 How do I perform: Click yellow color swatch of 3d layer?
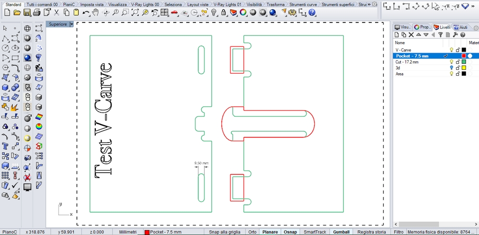[464, 68]
